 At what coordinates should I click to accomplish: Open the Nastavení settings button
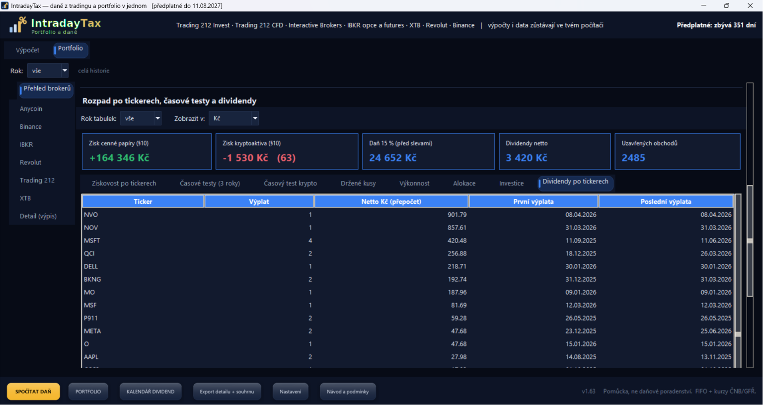coord(291,392)
